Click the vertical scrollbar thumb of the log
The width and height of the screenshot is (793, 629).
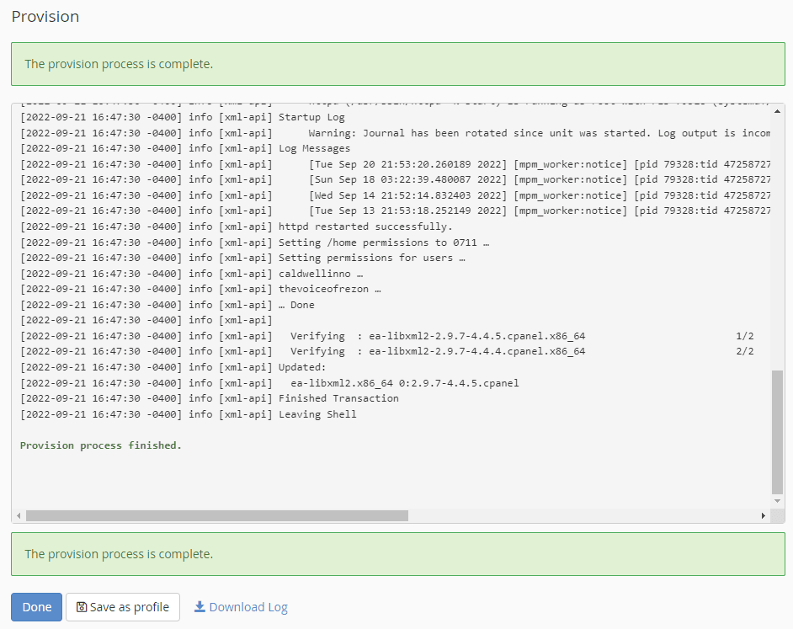click(x=777, y=432)
